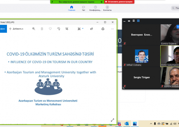This screenshot has width=179, height=127.
Task: Expand the system tray hidden icons chevron
Action: point(151,124)
